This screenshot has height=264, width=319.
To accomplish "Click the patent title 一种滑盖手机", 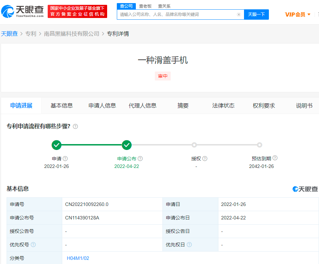I will pos(163,60).
